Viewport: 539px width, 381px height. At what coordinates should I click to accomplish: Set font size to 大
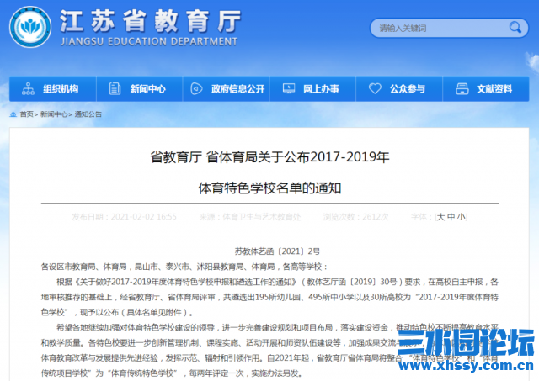click(x=440, y=217)
